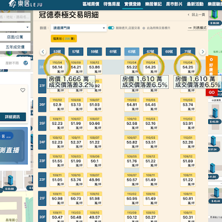This screenshot has height=222, width=222.
Task: Click the 23F price cell 51.89
Action: pyautogui.click(x=188, y=161)
